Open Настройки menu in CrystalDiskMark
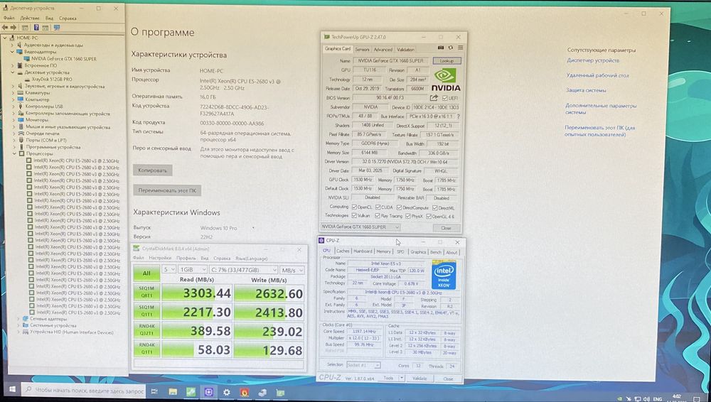The height and width of the screenshot is (402, 711). [x=160, y=258]
